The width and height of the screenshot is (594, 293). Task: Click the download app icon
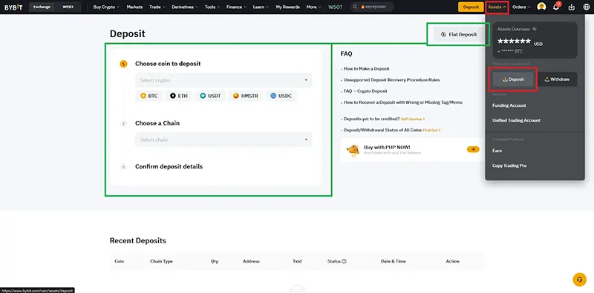point(572,7)
